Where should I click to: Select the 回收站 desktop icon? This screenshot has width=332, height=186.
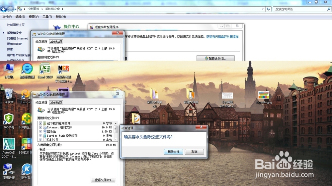click(9, 96)
